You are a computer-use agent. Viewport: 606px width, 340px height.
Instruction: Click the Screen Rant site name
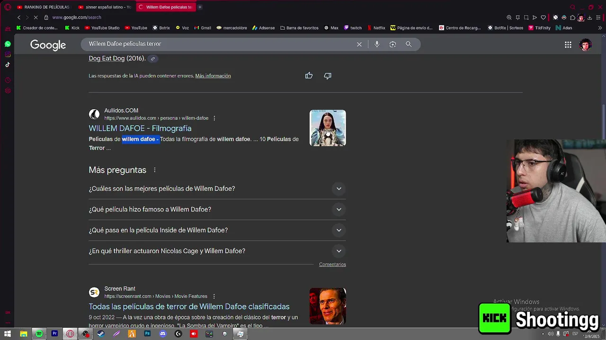120,289
